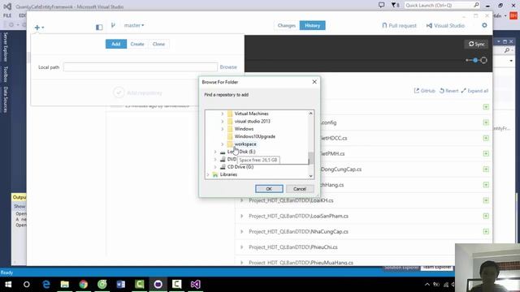Image resolution: width=520 pixels, height=292 pixels.
Task: Expand the NhaCungCap.cs file diff
Action: 242,231
